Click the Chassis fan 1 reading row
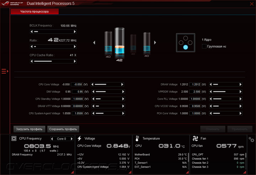Viewport: 256px width, 175px height. pyautogui.click(x=218, y=159)
